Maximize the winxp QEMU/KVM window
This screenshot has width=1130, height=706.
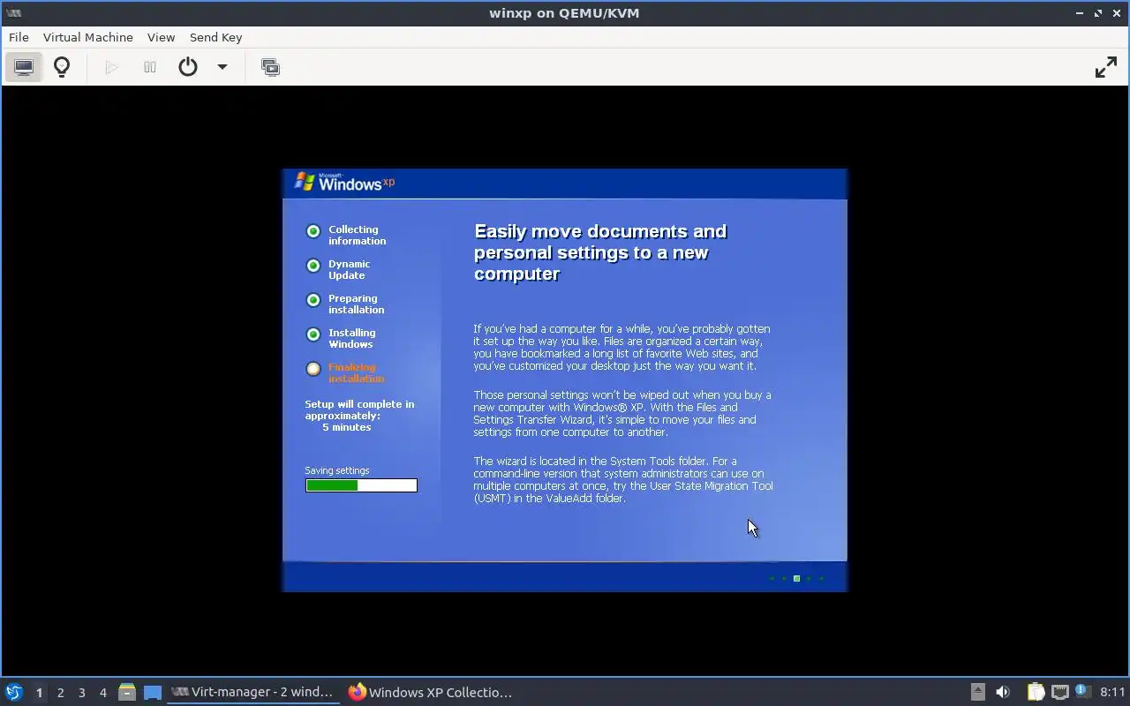(x=1098, y=13)
